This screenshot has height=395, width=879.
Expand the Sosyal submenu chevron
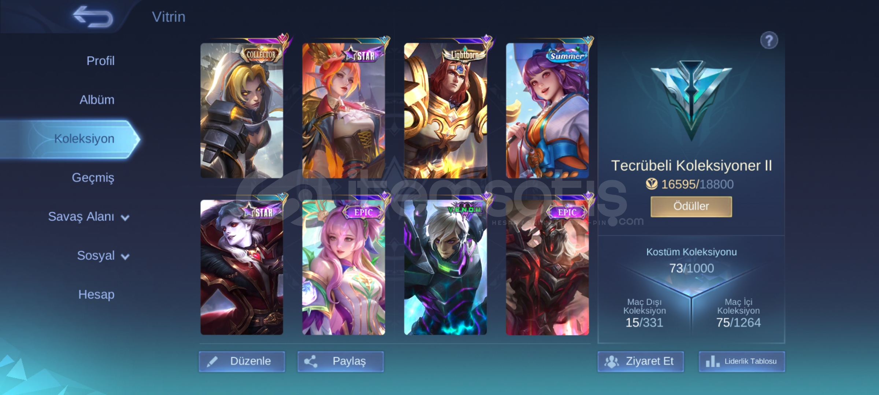click(125, 256)
